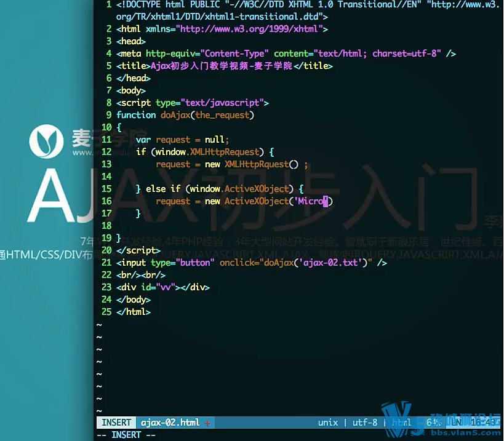Image resolution: width=504 pixels, height=441 pixels.
Task: Click the doAjax function name on line 9
Action: [x=175, y=115]
